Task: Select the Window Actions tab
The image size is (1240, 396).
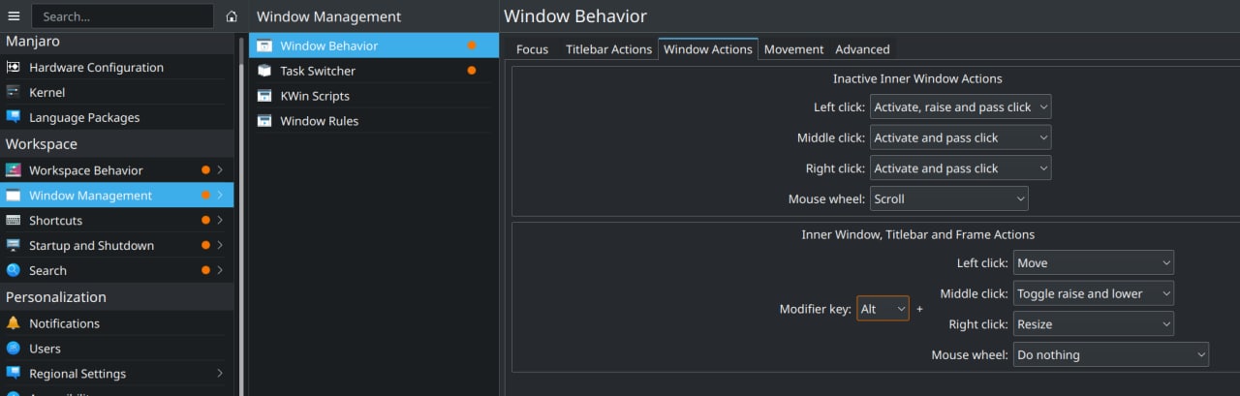Action: 708,49
